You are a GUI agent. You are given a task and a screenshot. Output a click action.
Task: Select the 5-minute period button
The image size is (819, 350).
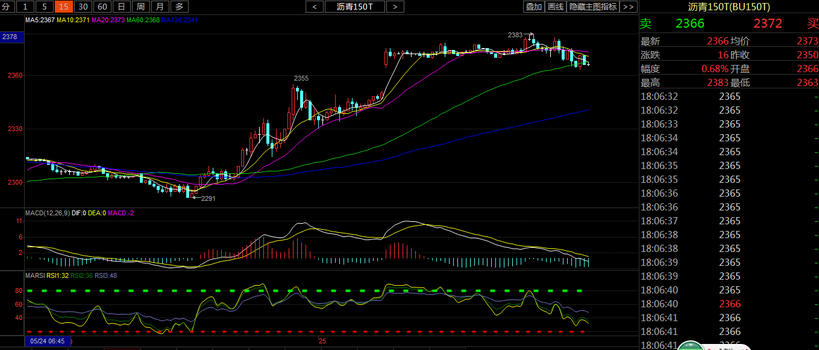43,7
